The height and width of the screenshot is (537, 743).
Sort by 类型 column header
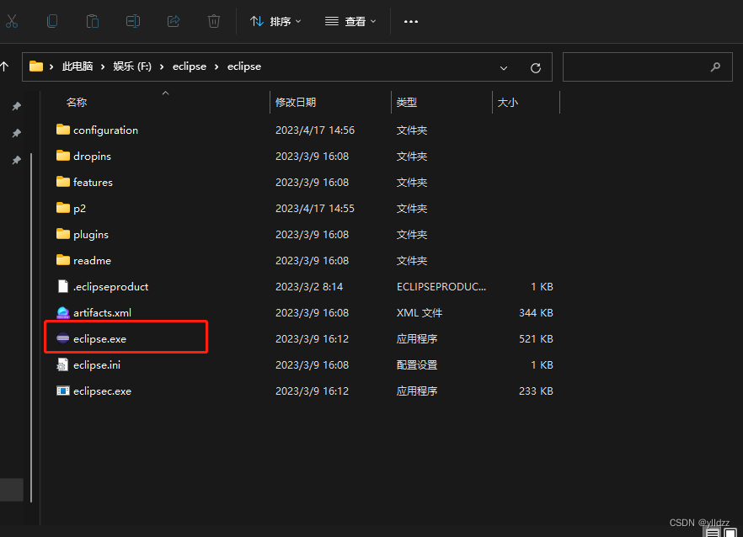click(x=407, y=103)
